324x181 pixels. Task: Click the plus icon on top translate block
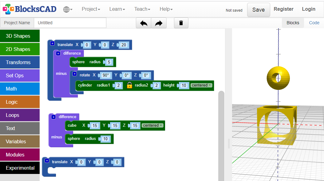tap(52, 44)
